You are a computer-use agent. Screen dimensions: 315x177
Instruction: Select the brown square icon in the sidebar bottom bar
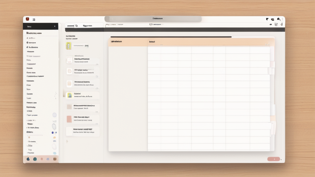[x=55, y=159]
